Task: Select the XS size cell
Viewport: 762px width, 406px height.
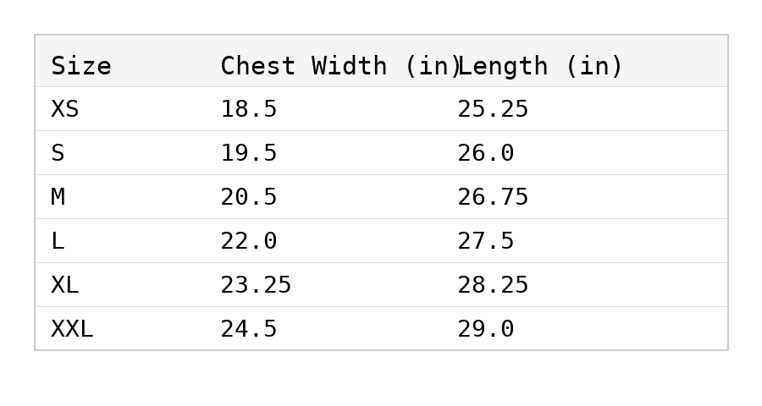Action: click(65, 110)
